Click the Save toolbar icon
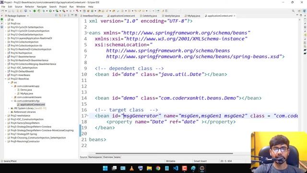 pos(10,11)
